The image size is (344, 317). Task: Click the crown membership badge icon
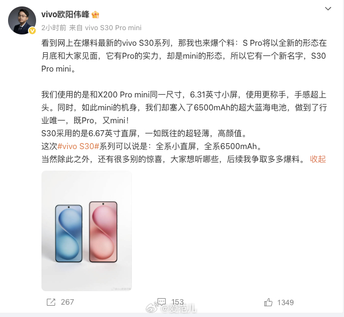point(95,15)
